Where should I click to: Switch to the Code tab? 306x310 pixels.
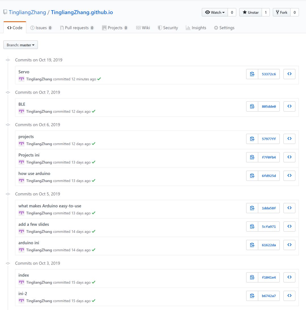[x=15, y=28]
